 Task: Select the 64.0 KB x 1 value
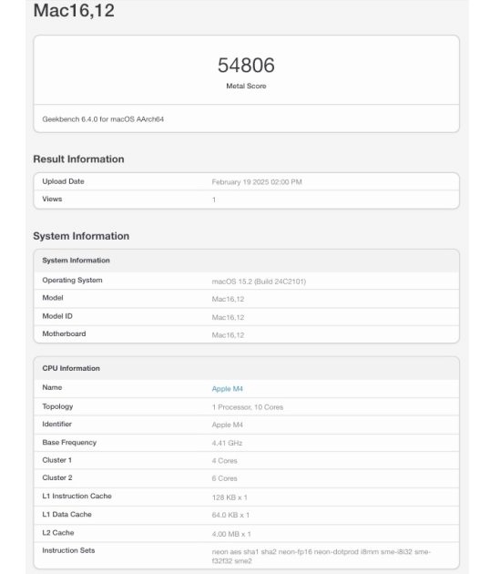pyautogui.click(x=230, y=515)
